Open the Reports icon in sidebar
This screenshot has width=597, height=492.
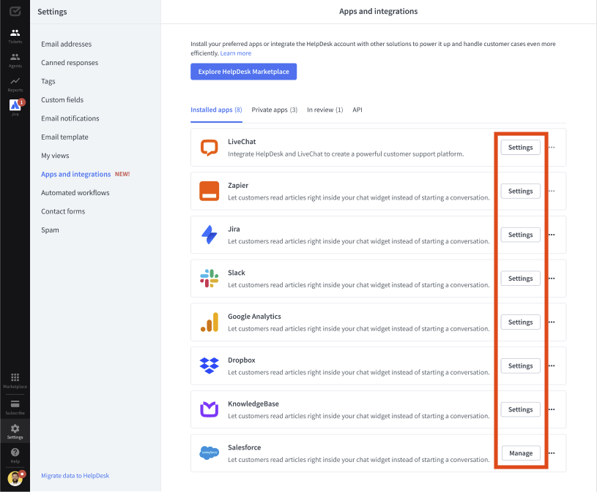[15, 84]
